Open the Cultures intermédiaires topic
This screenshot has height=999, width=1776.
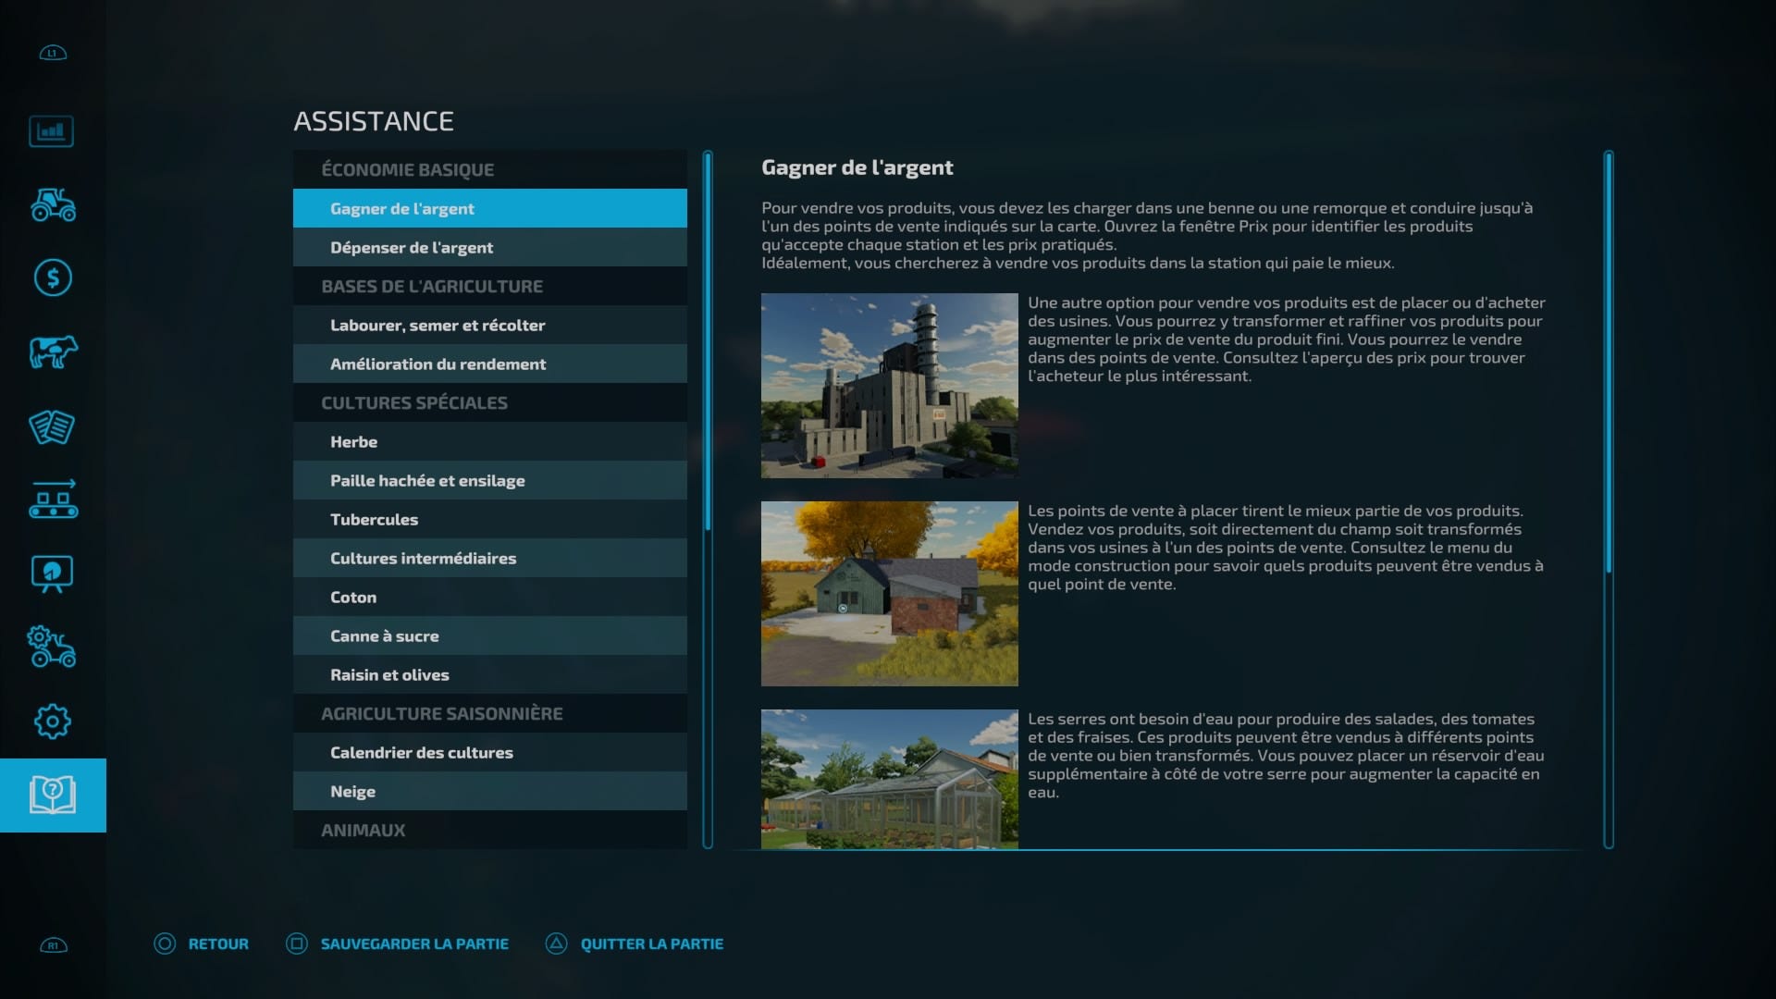point(490,558)
